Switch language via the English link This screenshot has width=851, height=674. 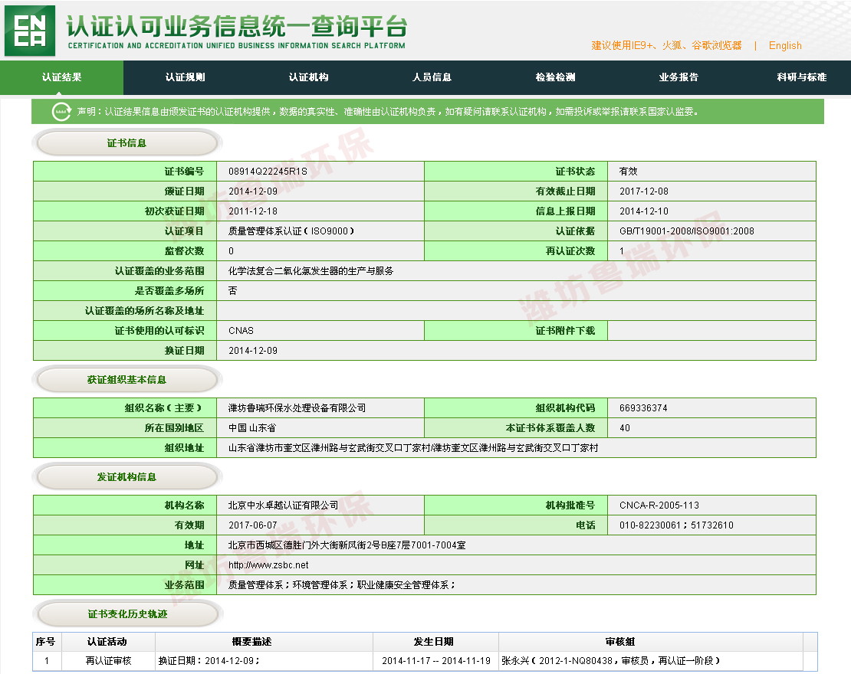click(785, 45)
